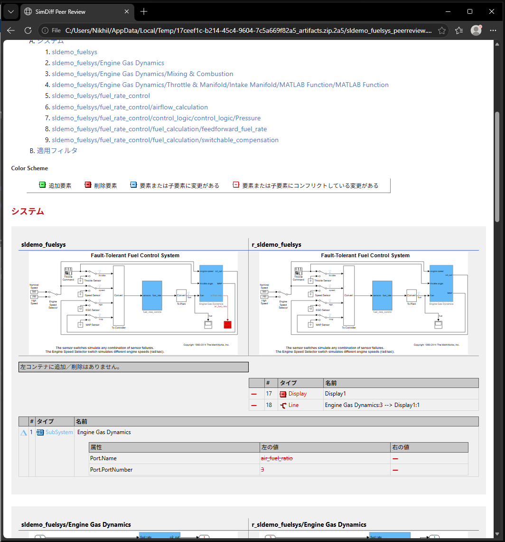
Task: Click the green 追加要素 legend icon
Action: (x=42, y=185)
